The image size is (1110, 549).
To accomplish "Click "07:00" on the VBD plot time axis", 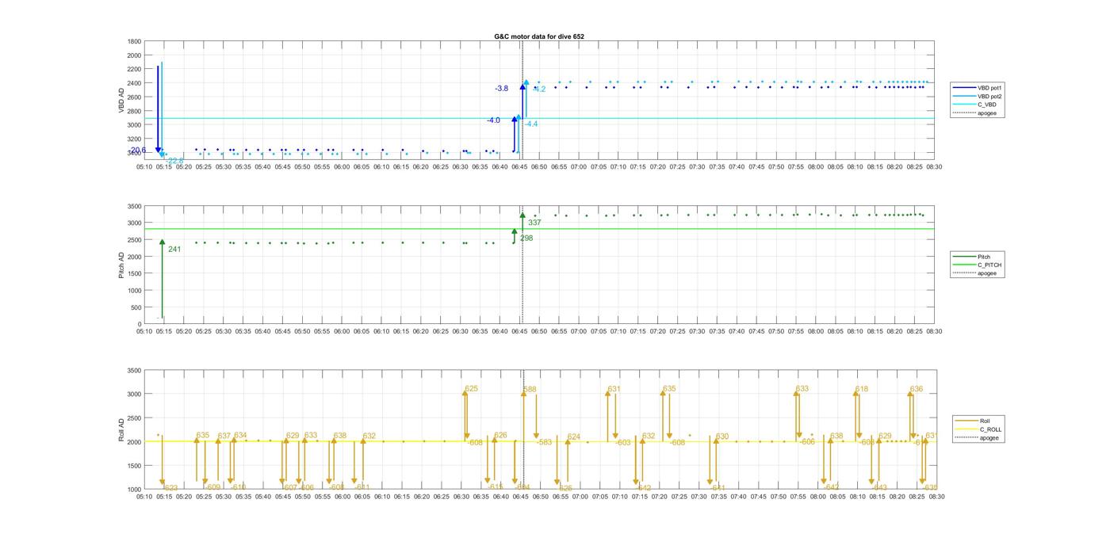I will pyautogui.click(x=579, y=167).
